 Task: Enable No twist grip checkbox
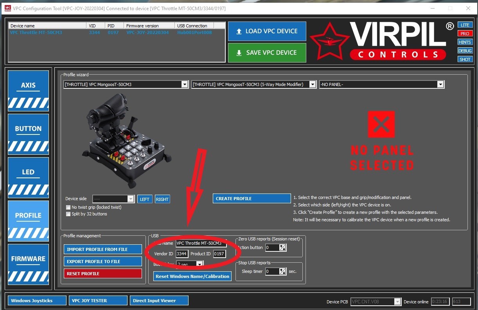pyautogui.click(x=68, y=207)
